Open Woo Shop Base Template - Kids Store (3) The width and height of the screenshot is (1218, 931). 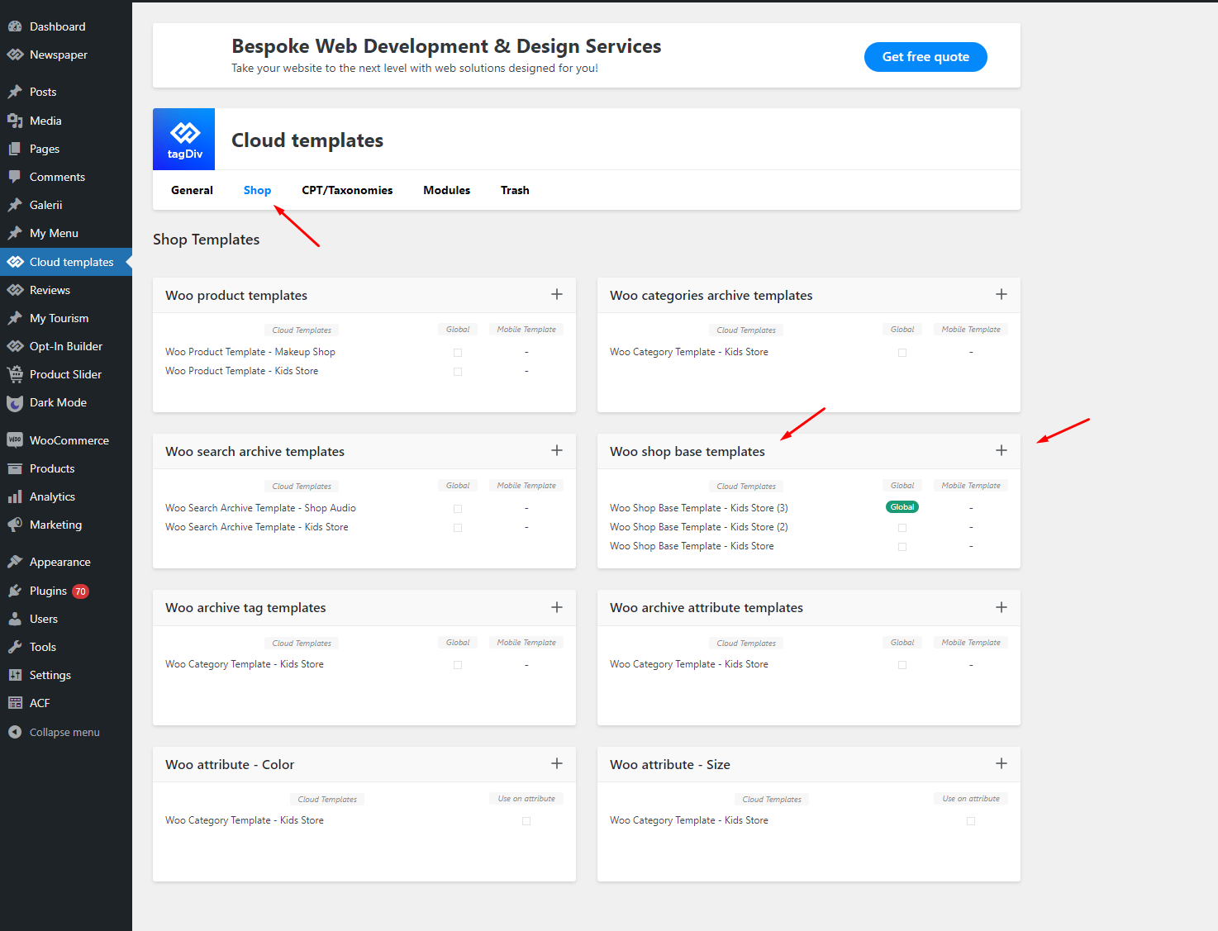tap(699, 508)
